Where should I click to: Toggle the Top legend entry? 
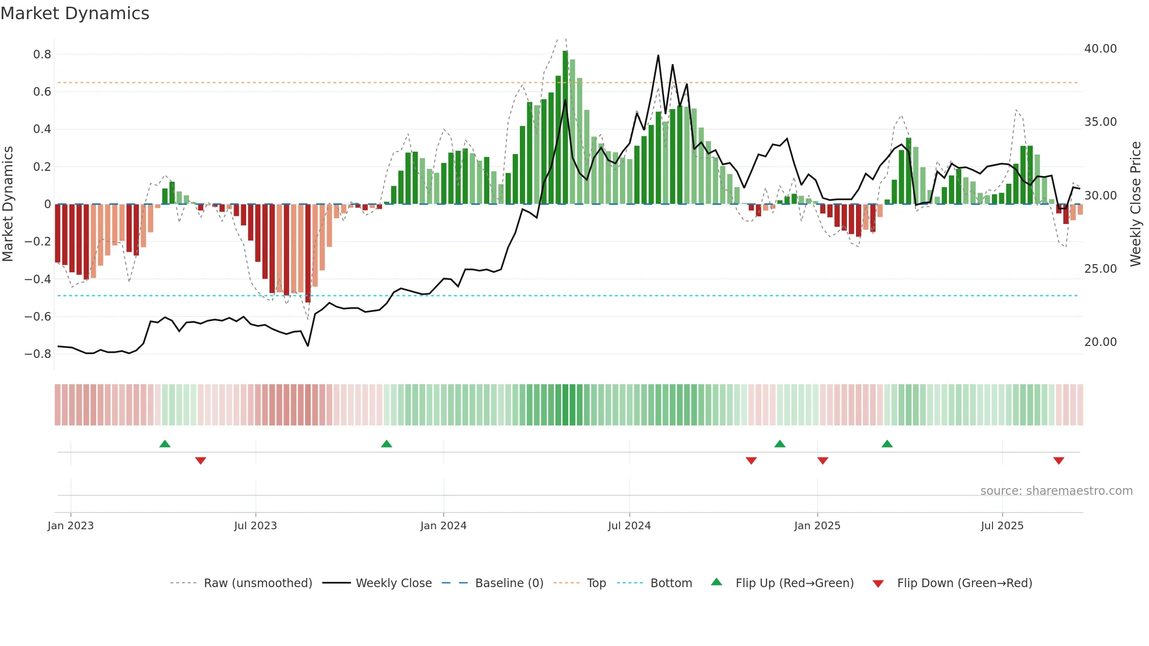pos(579,583)
